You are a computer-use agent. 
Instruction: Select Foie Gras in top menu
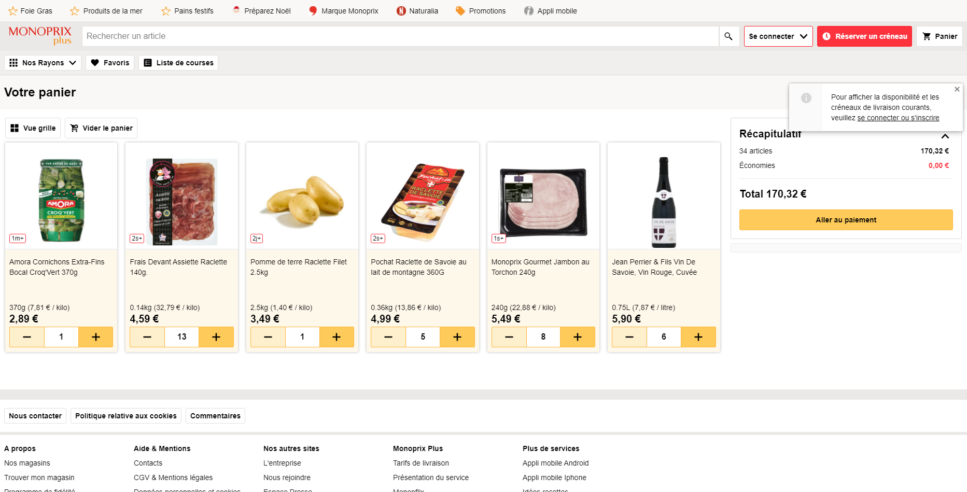point(31,11)
